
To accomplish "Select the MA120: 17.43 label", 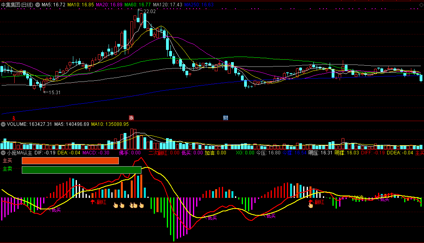I will [x=167, y=5].
